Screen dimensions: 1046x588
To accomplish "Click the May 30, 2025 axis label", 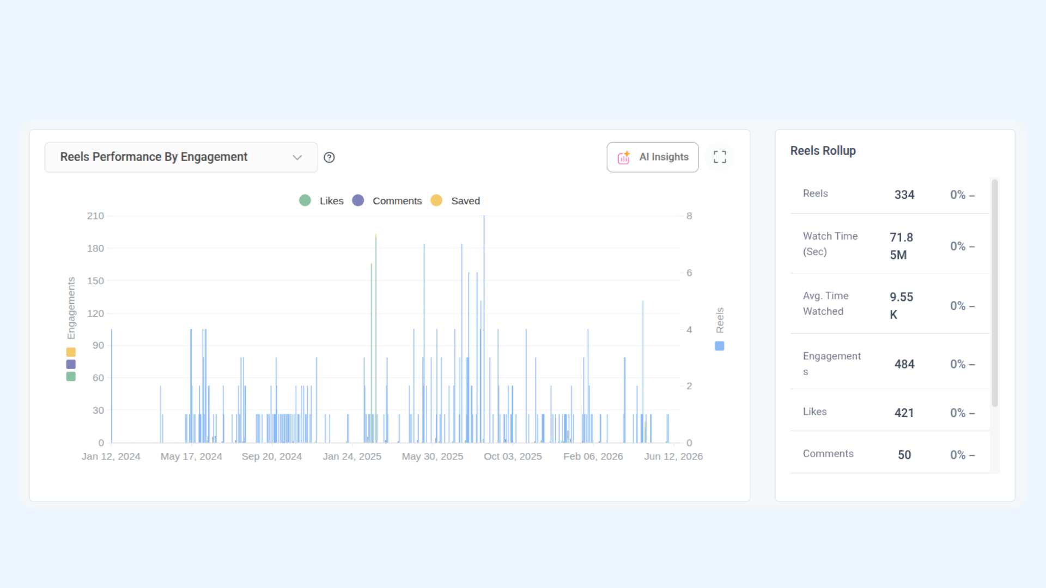I will coord(433,457).
